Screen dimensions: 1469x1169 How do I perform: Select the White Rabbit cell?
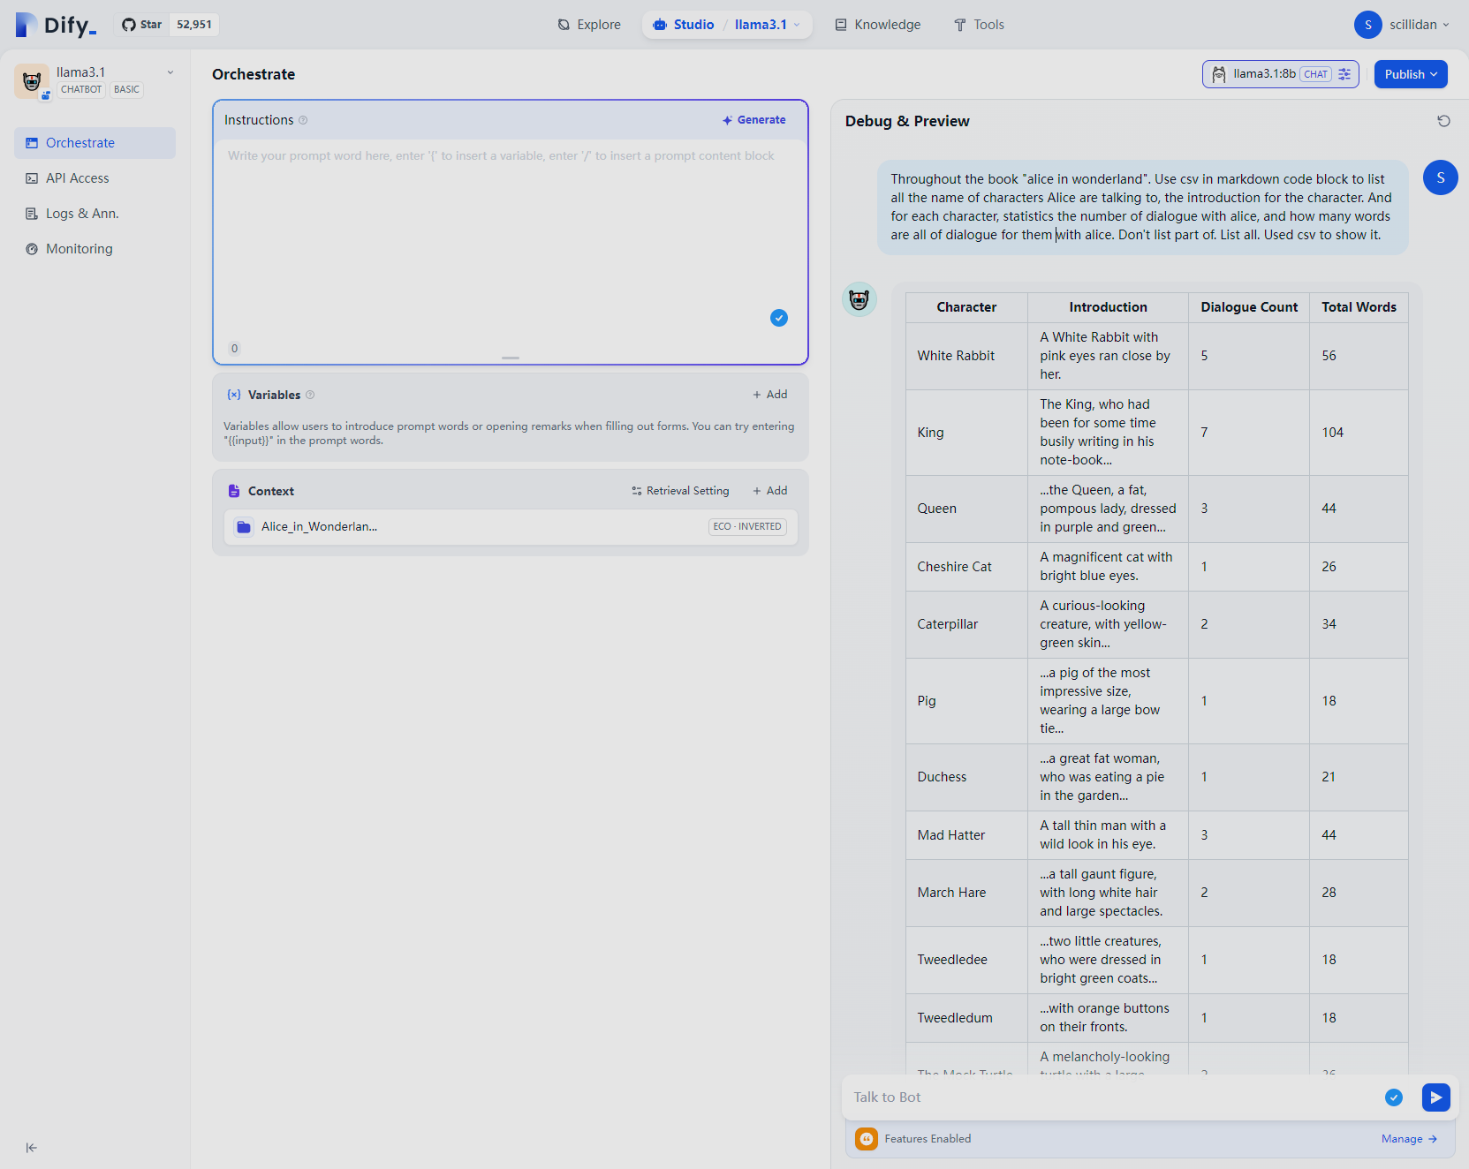click(x=966, y=356)
